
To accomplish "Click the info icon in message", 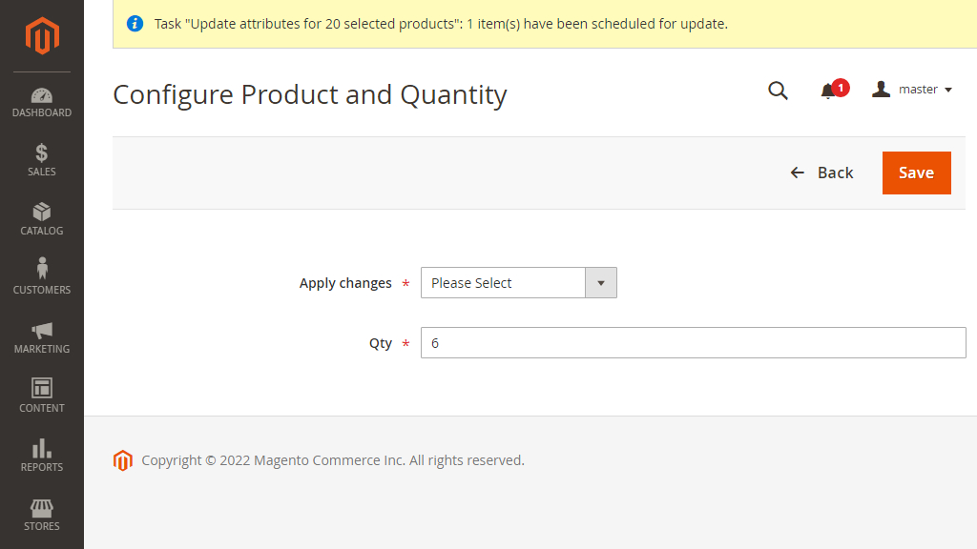I will (x=135, y=24).
